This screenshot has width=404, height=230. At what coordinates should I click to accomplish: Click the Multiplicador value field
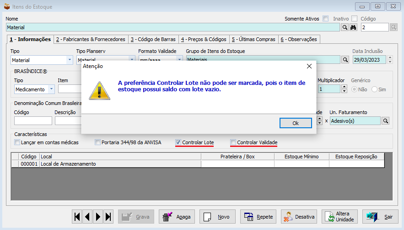[x=329, y=89]
